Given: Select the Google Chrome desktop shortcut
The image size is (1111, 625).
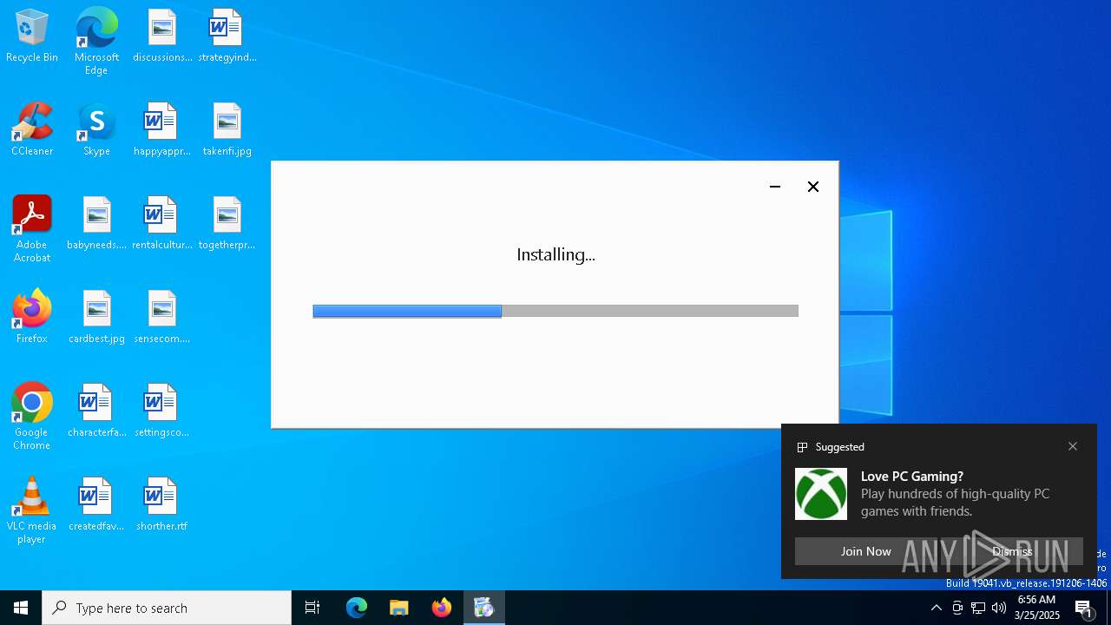Looking at the screenshot, I should (32, 417).
